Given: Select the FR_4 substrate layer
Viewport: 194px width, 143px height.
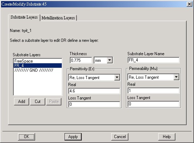Looking at the screenshot, I should 38,66.
